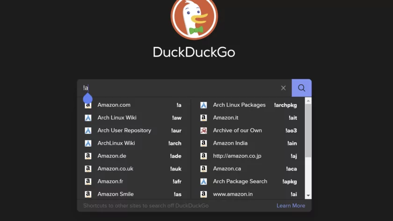Select Arch Package Search suggestion

(248, 181)
